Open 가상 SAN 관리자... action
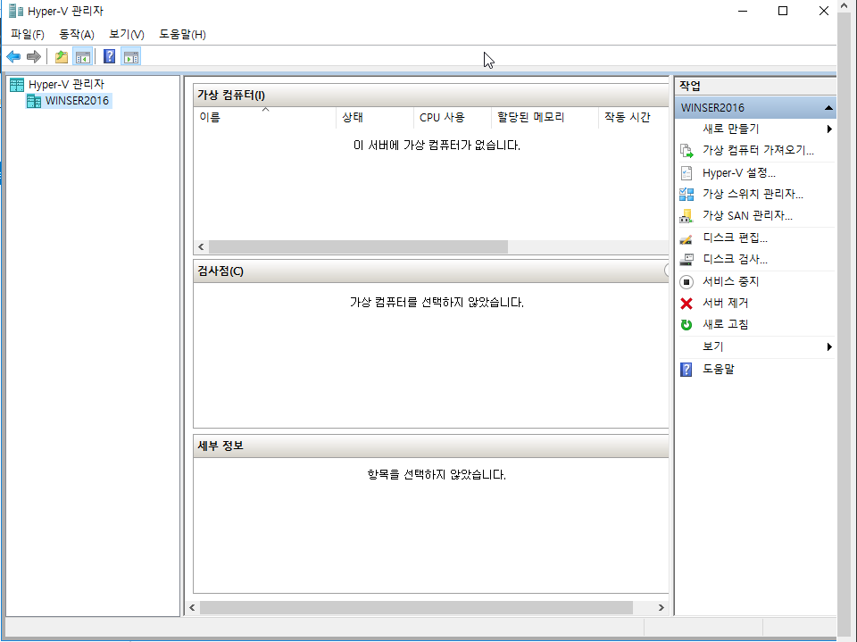The height and width of the screenshot is (642, 857). 747,216
